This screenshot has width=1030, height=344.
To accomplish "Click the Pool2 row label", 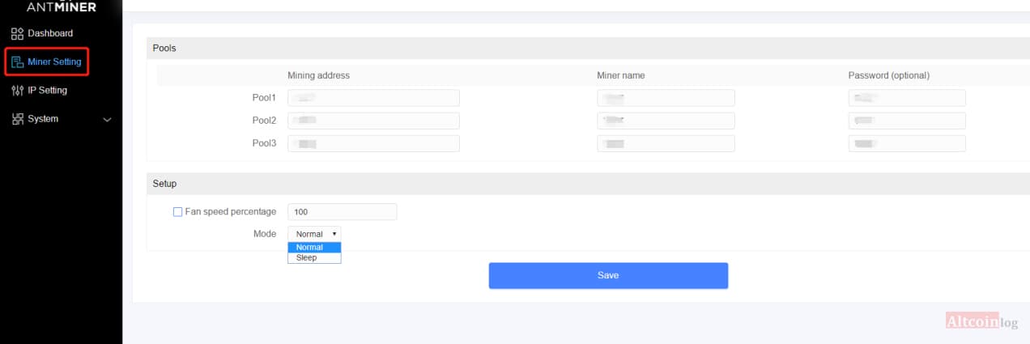I will coord(264,121).
